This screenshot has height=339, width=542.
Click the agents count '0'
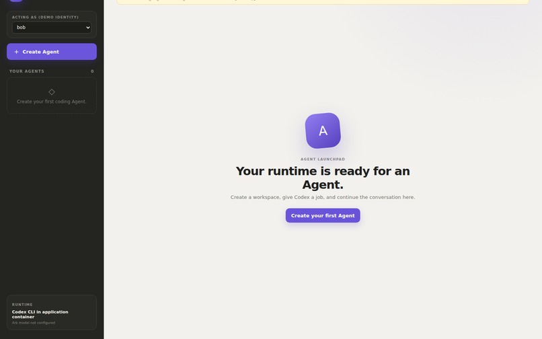click(x=92, y=71)
